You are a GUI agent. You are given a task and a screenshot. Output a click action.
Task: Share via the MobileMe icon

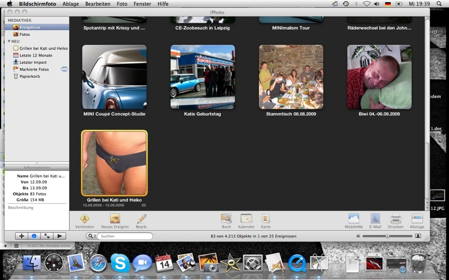[x=354, y=219]
